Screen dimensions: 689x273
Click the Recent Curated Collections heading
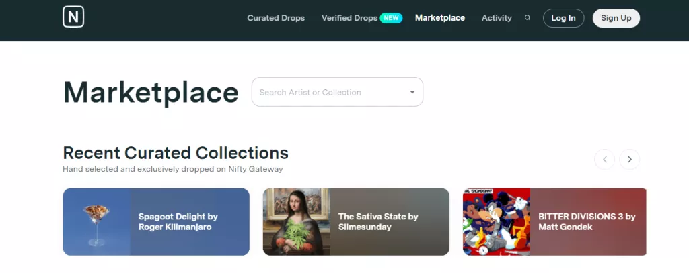176,152
